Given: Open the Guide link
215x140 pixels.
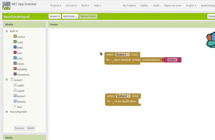Looking at the screenshot, I should (x=156, y=6).
